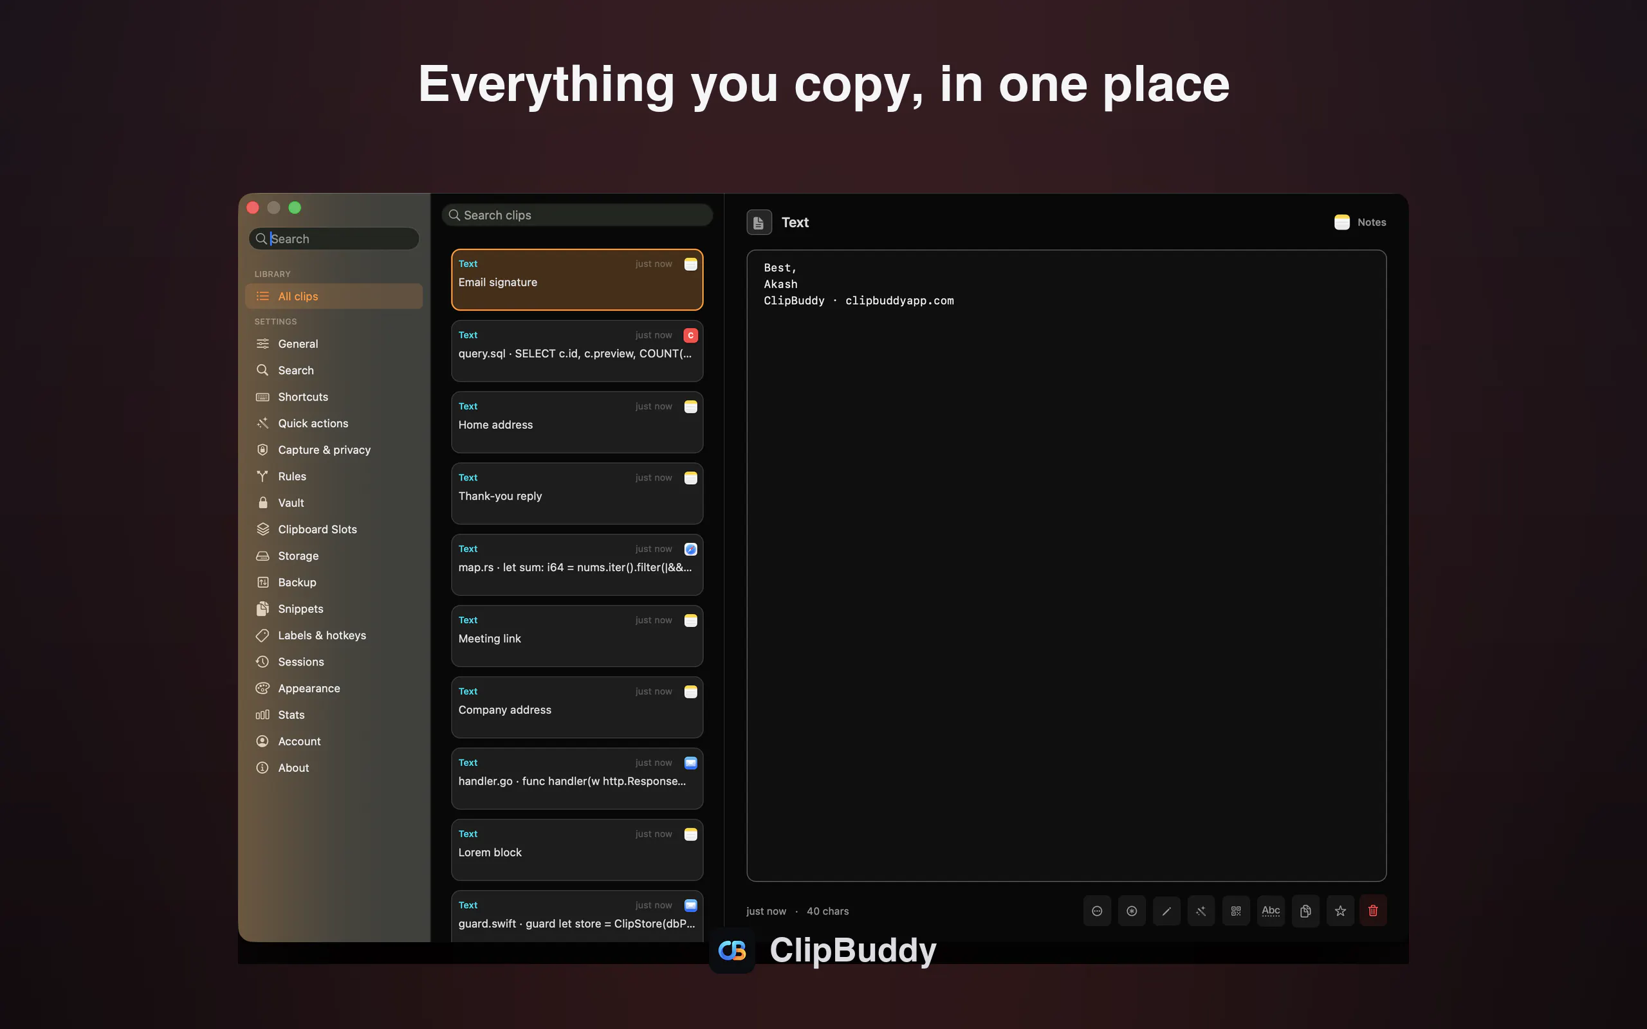Select the Meeting link clip
The width and height of the screenshot is (1647, 1029).
coord(577,635)
